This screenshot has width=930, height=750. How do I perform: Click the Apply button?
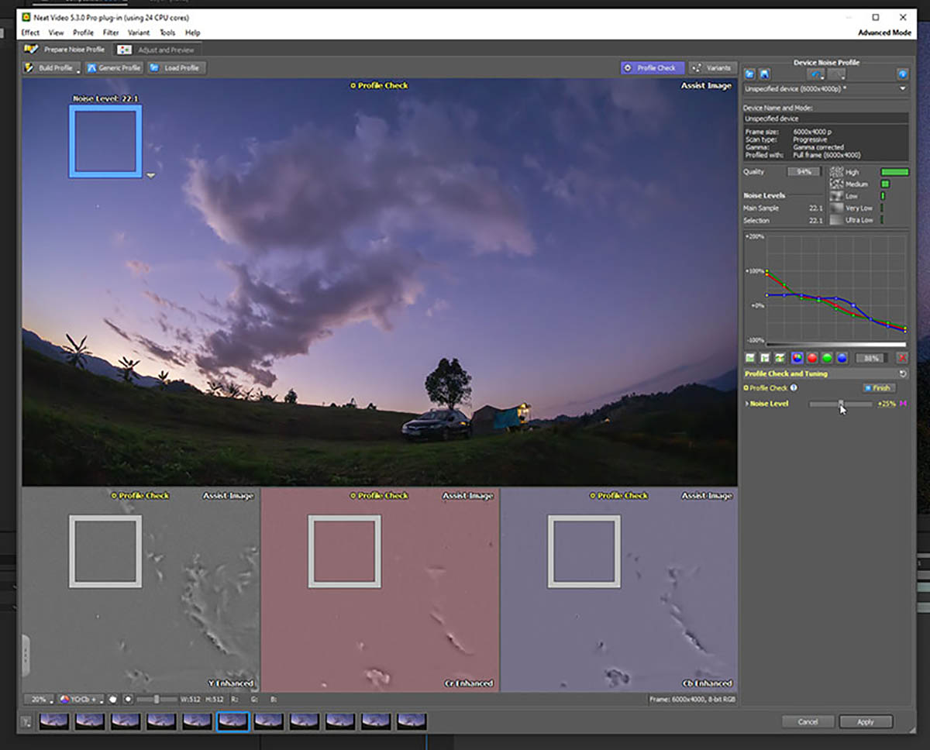[x=865, y=722]
